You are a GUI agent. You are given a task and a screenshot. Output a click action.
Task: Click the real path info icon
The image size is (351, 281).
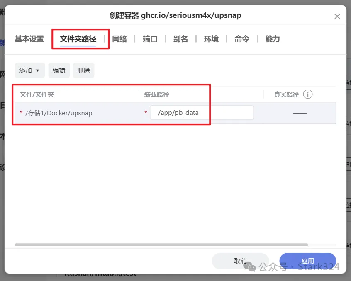[308, 94]
